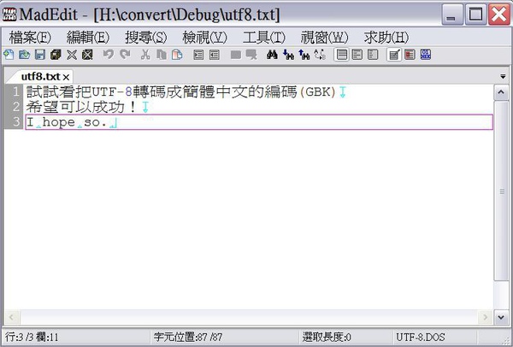Select the utf8.txt document tab
Image resolution: width=513 pixels, height=347 pixels.
tap(40, 77)
